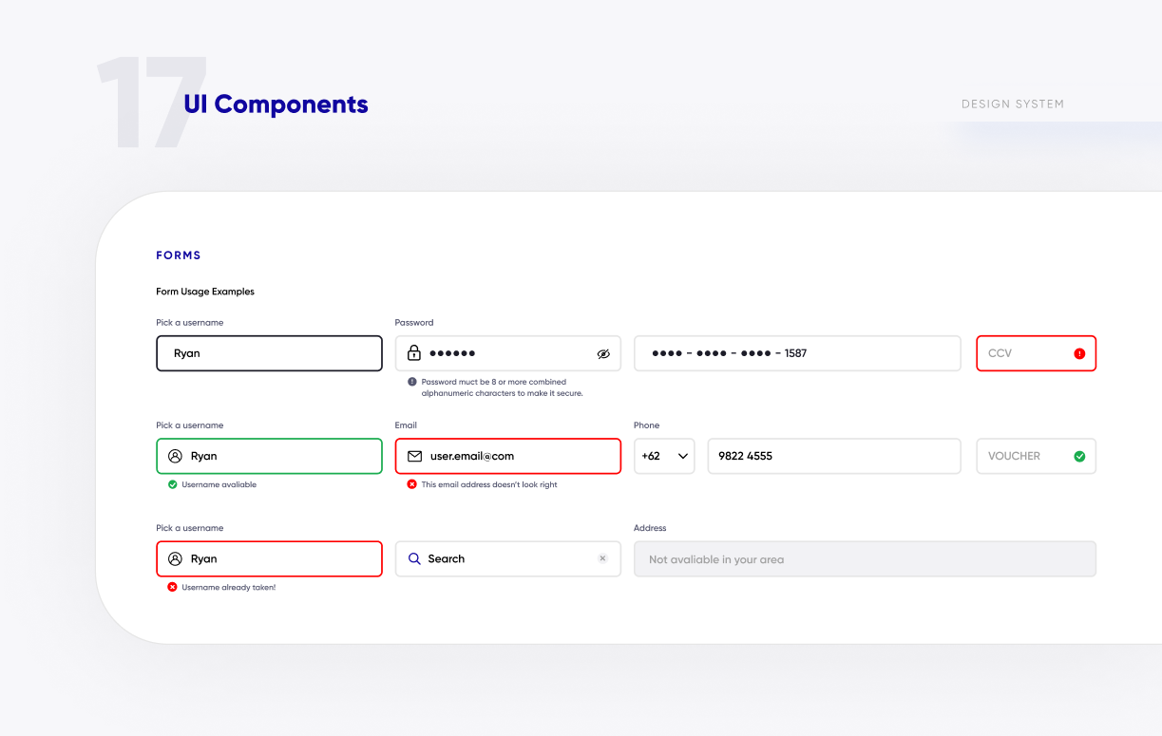Click red x icon beside 'Username already taken!'
Viewport: 1162px width, 736px height.
(173, 587)
